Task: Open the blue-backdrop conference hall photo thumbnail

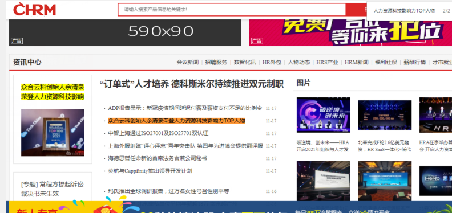Action: [x=385, y=181]
